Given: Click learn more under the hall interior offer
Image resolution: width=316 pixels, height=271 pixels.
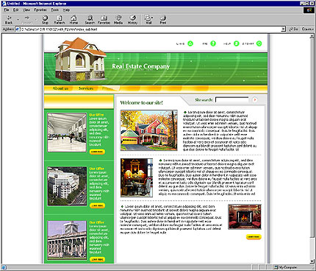Looking at the screenshot, I should click(97, 152).
